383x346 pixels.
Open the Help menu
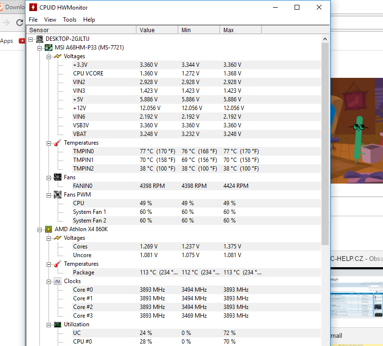click(x=89, y=20)
